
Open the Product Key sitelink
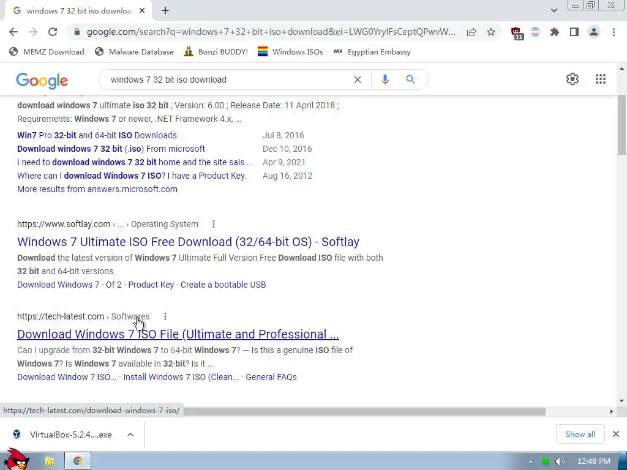coord(151,285)
